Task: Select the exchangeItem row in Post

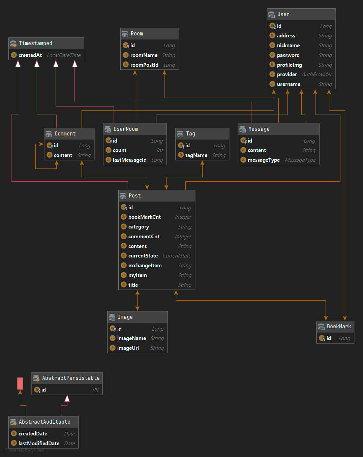Action: (156, 265)
